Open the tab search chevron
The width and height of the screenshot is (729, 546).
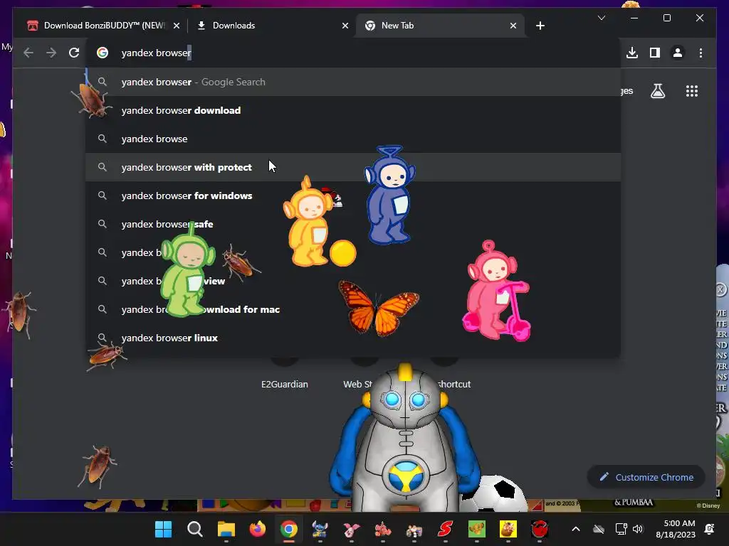click(x=601, y=18)
